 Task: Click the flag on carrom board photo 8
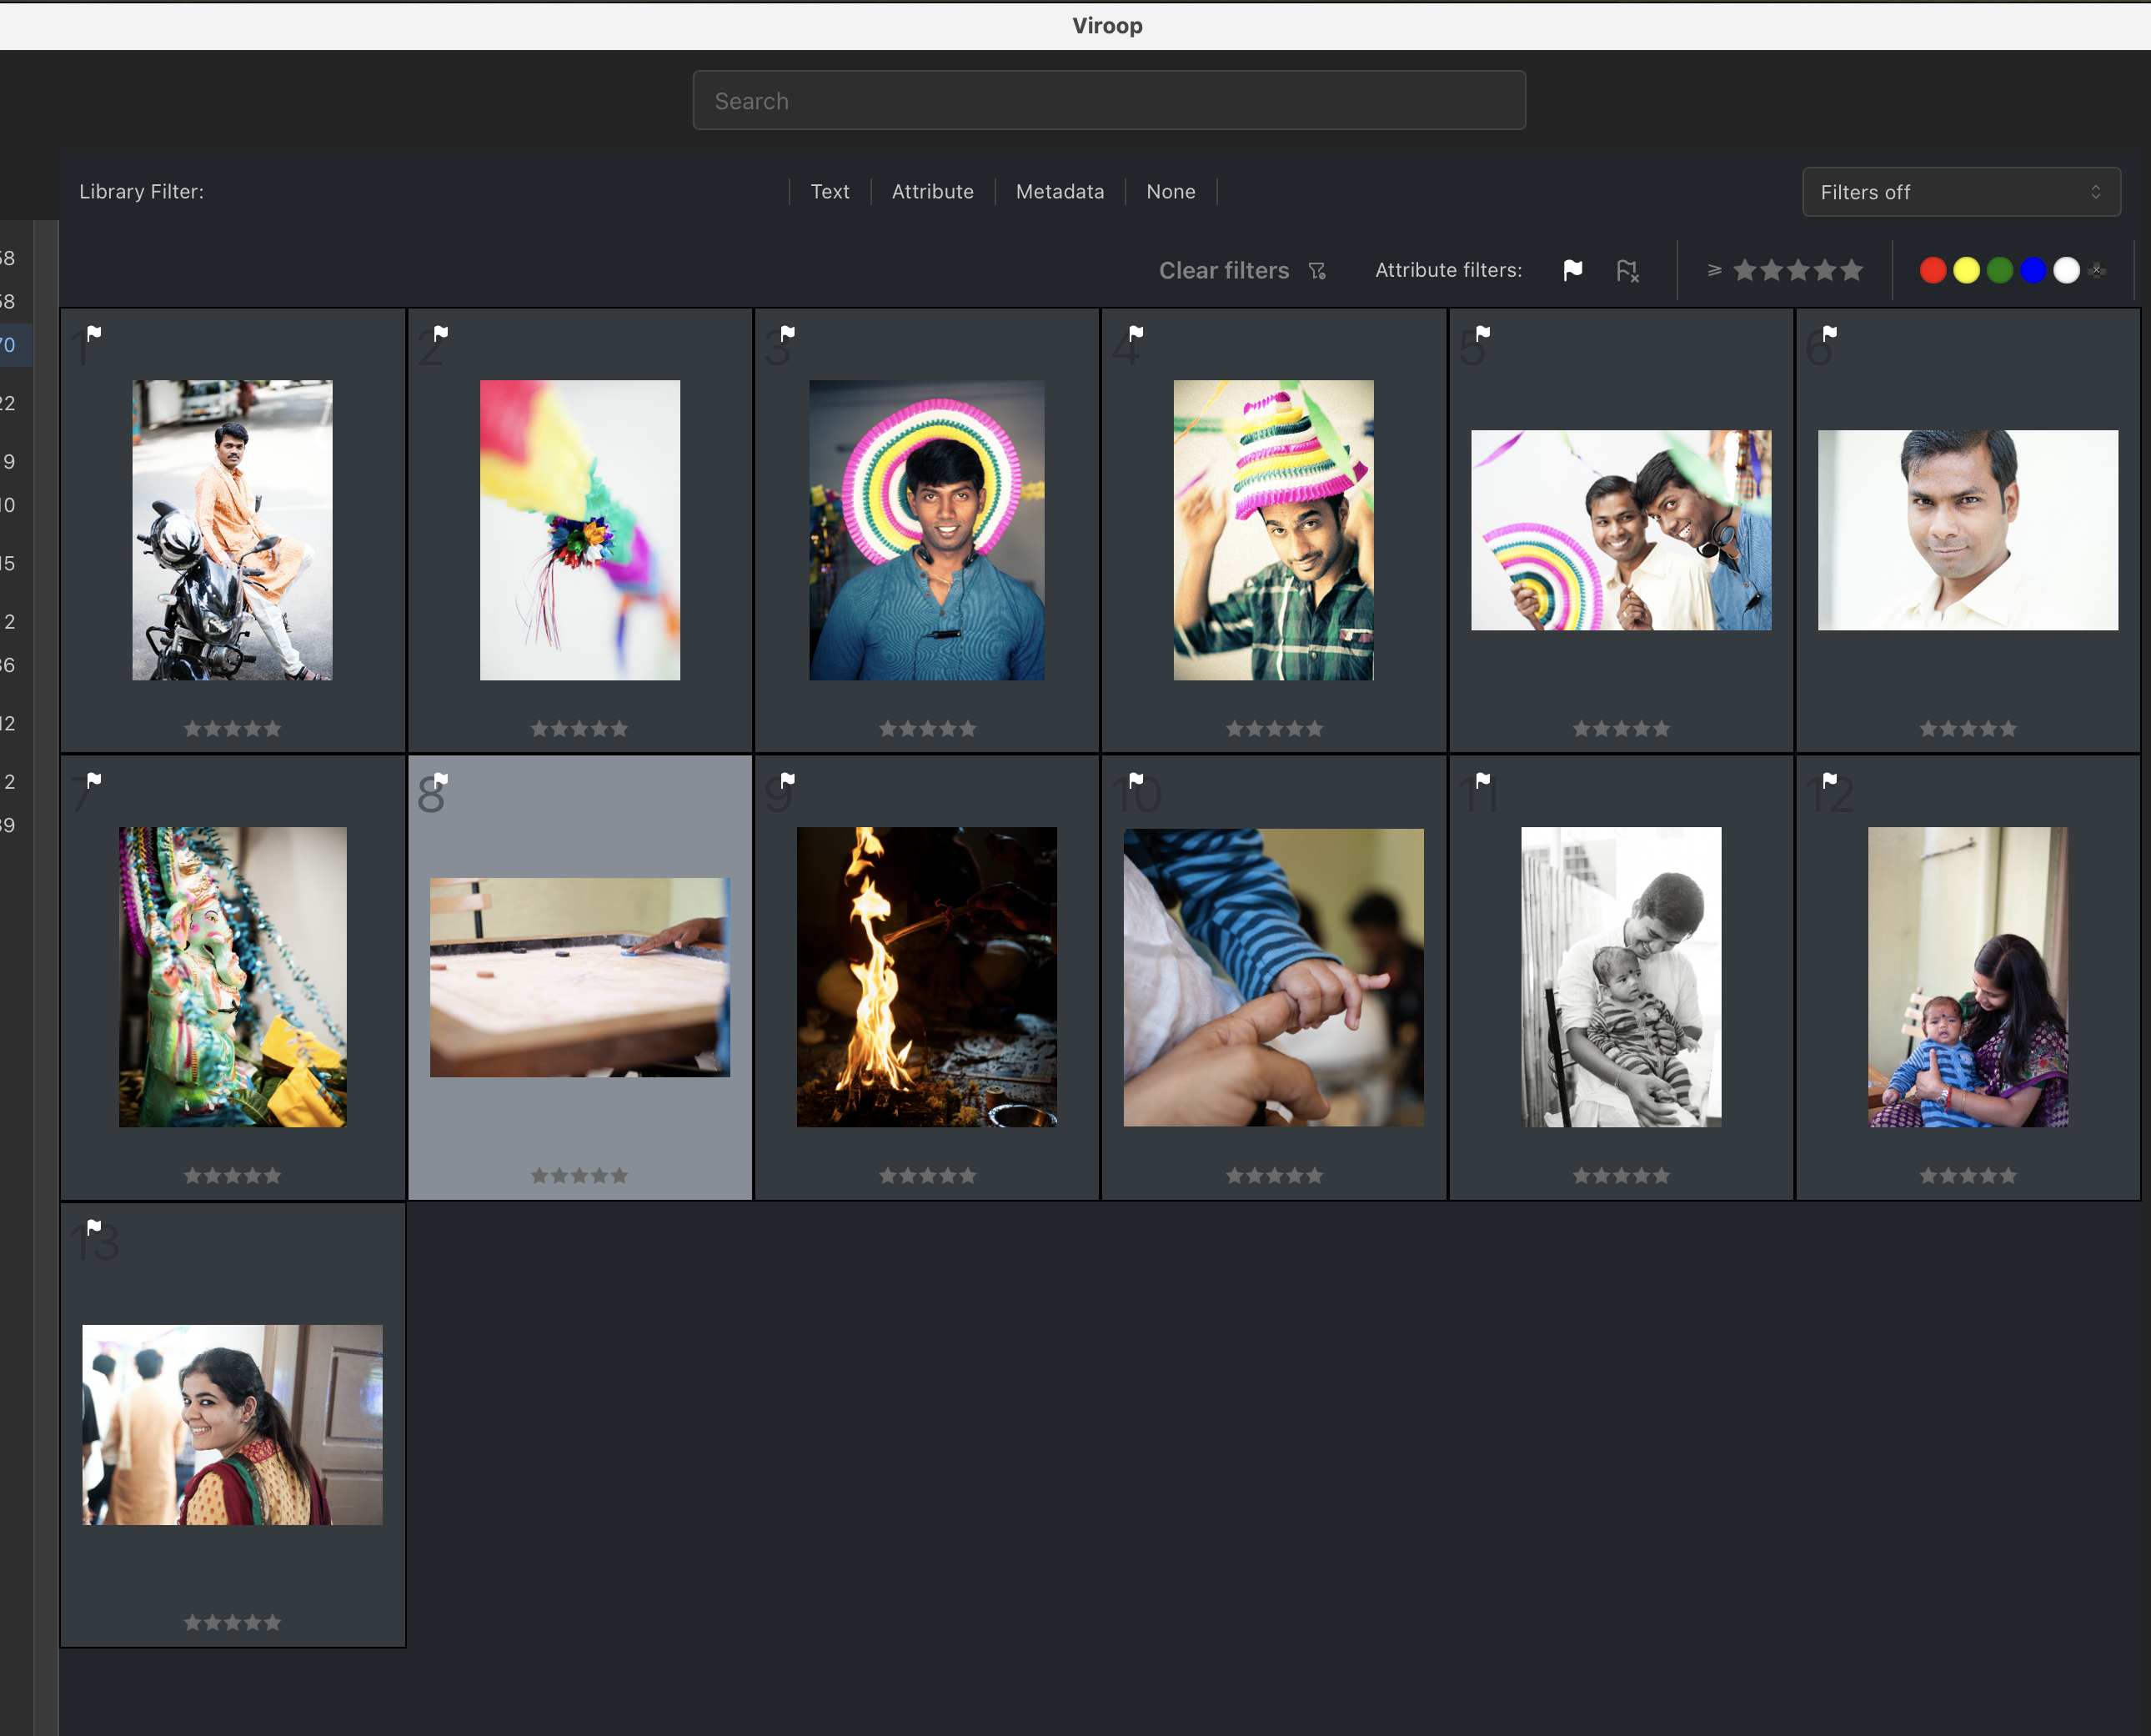coord(441,779)
